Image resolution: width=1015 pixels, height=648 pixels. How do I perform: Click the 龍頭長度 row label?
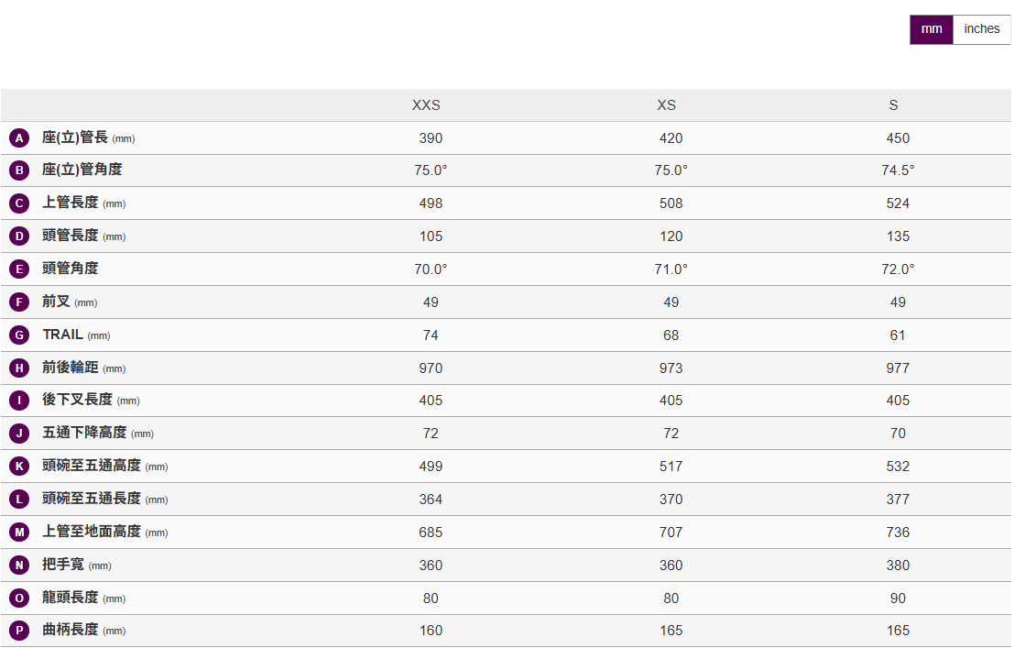click(70, 598)
